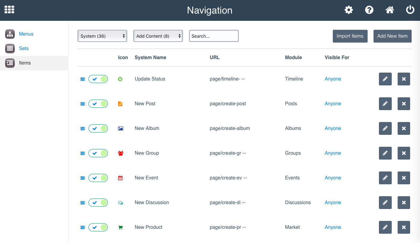Open the System (36) dropdown
Viewport: 420px width, 243px height.
[x=102, y=36]
